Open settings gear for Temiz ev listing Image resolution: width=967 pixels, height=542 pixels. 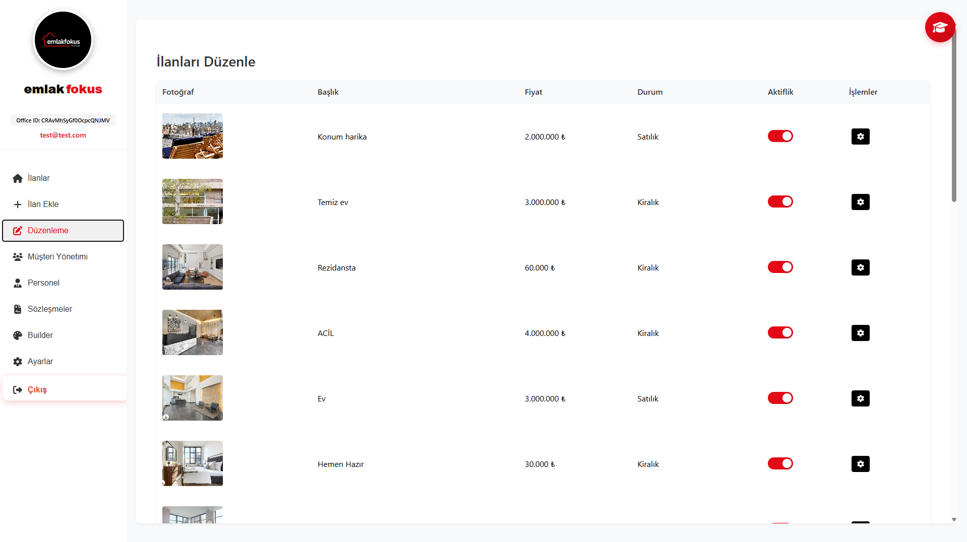[860, 202]
